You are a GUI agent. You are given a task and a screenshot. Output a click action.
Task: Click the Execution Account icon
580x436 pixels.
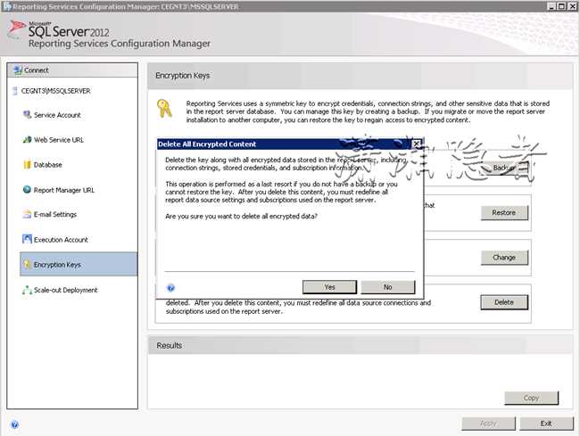click(x=27, y=240)
